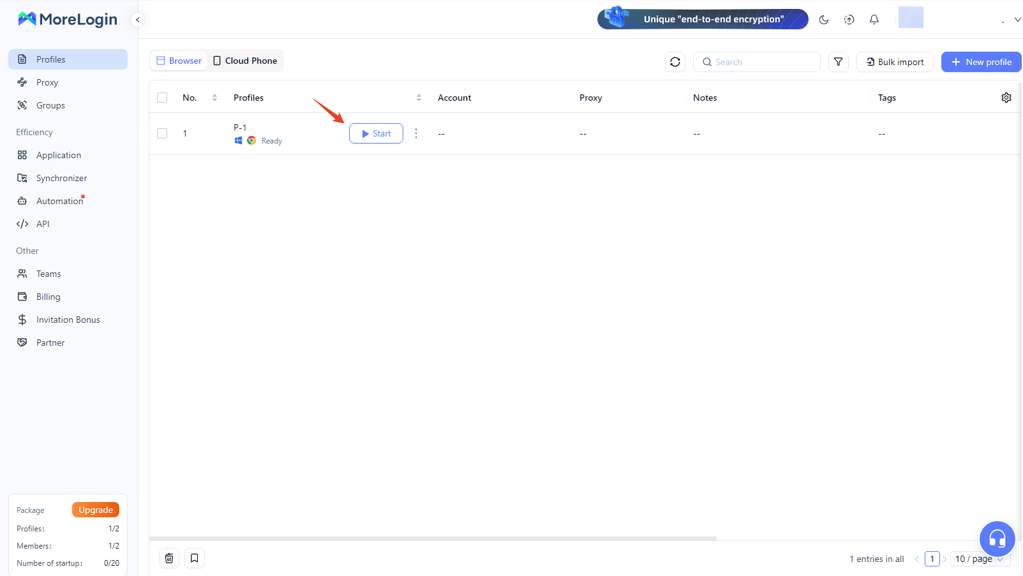Viewport: 1023px width, 576px height.
Task: Open the 10 / page dropdown
Action: click(980, 559)
